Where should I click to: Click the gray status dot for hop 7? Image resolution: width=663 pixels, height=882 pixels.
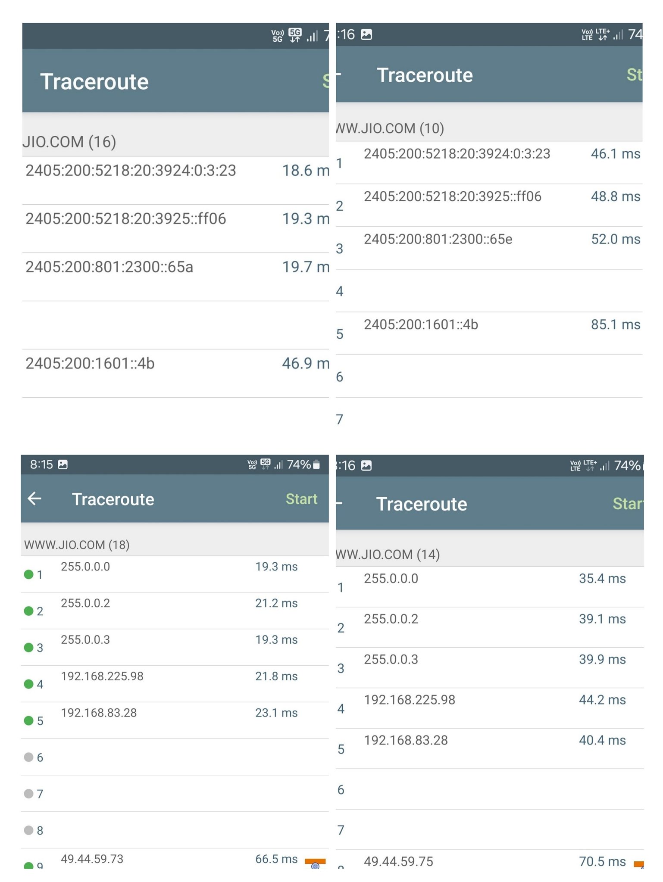point(29,793)
